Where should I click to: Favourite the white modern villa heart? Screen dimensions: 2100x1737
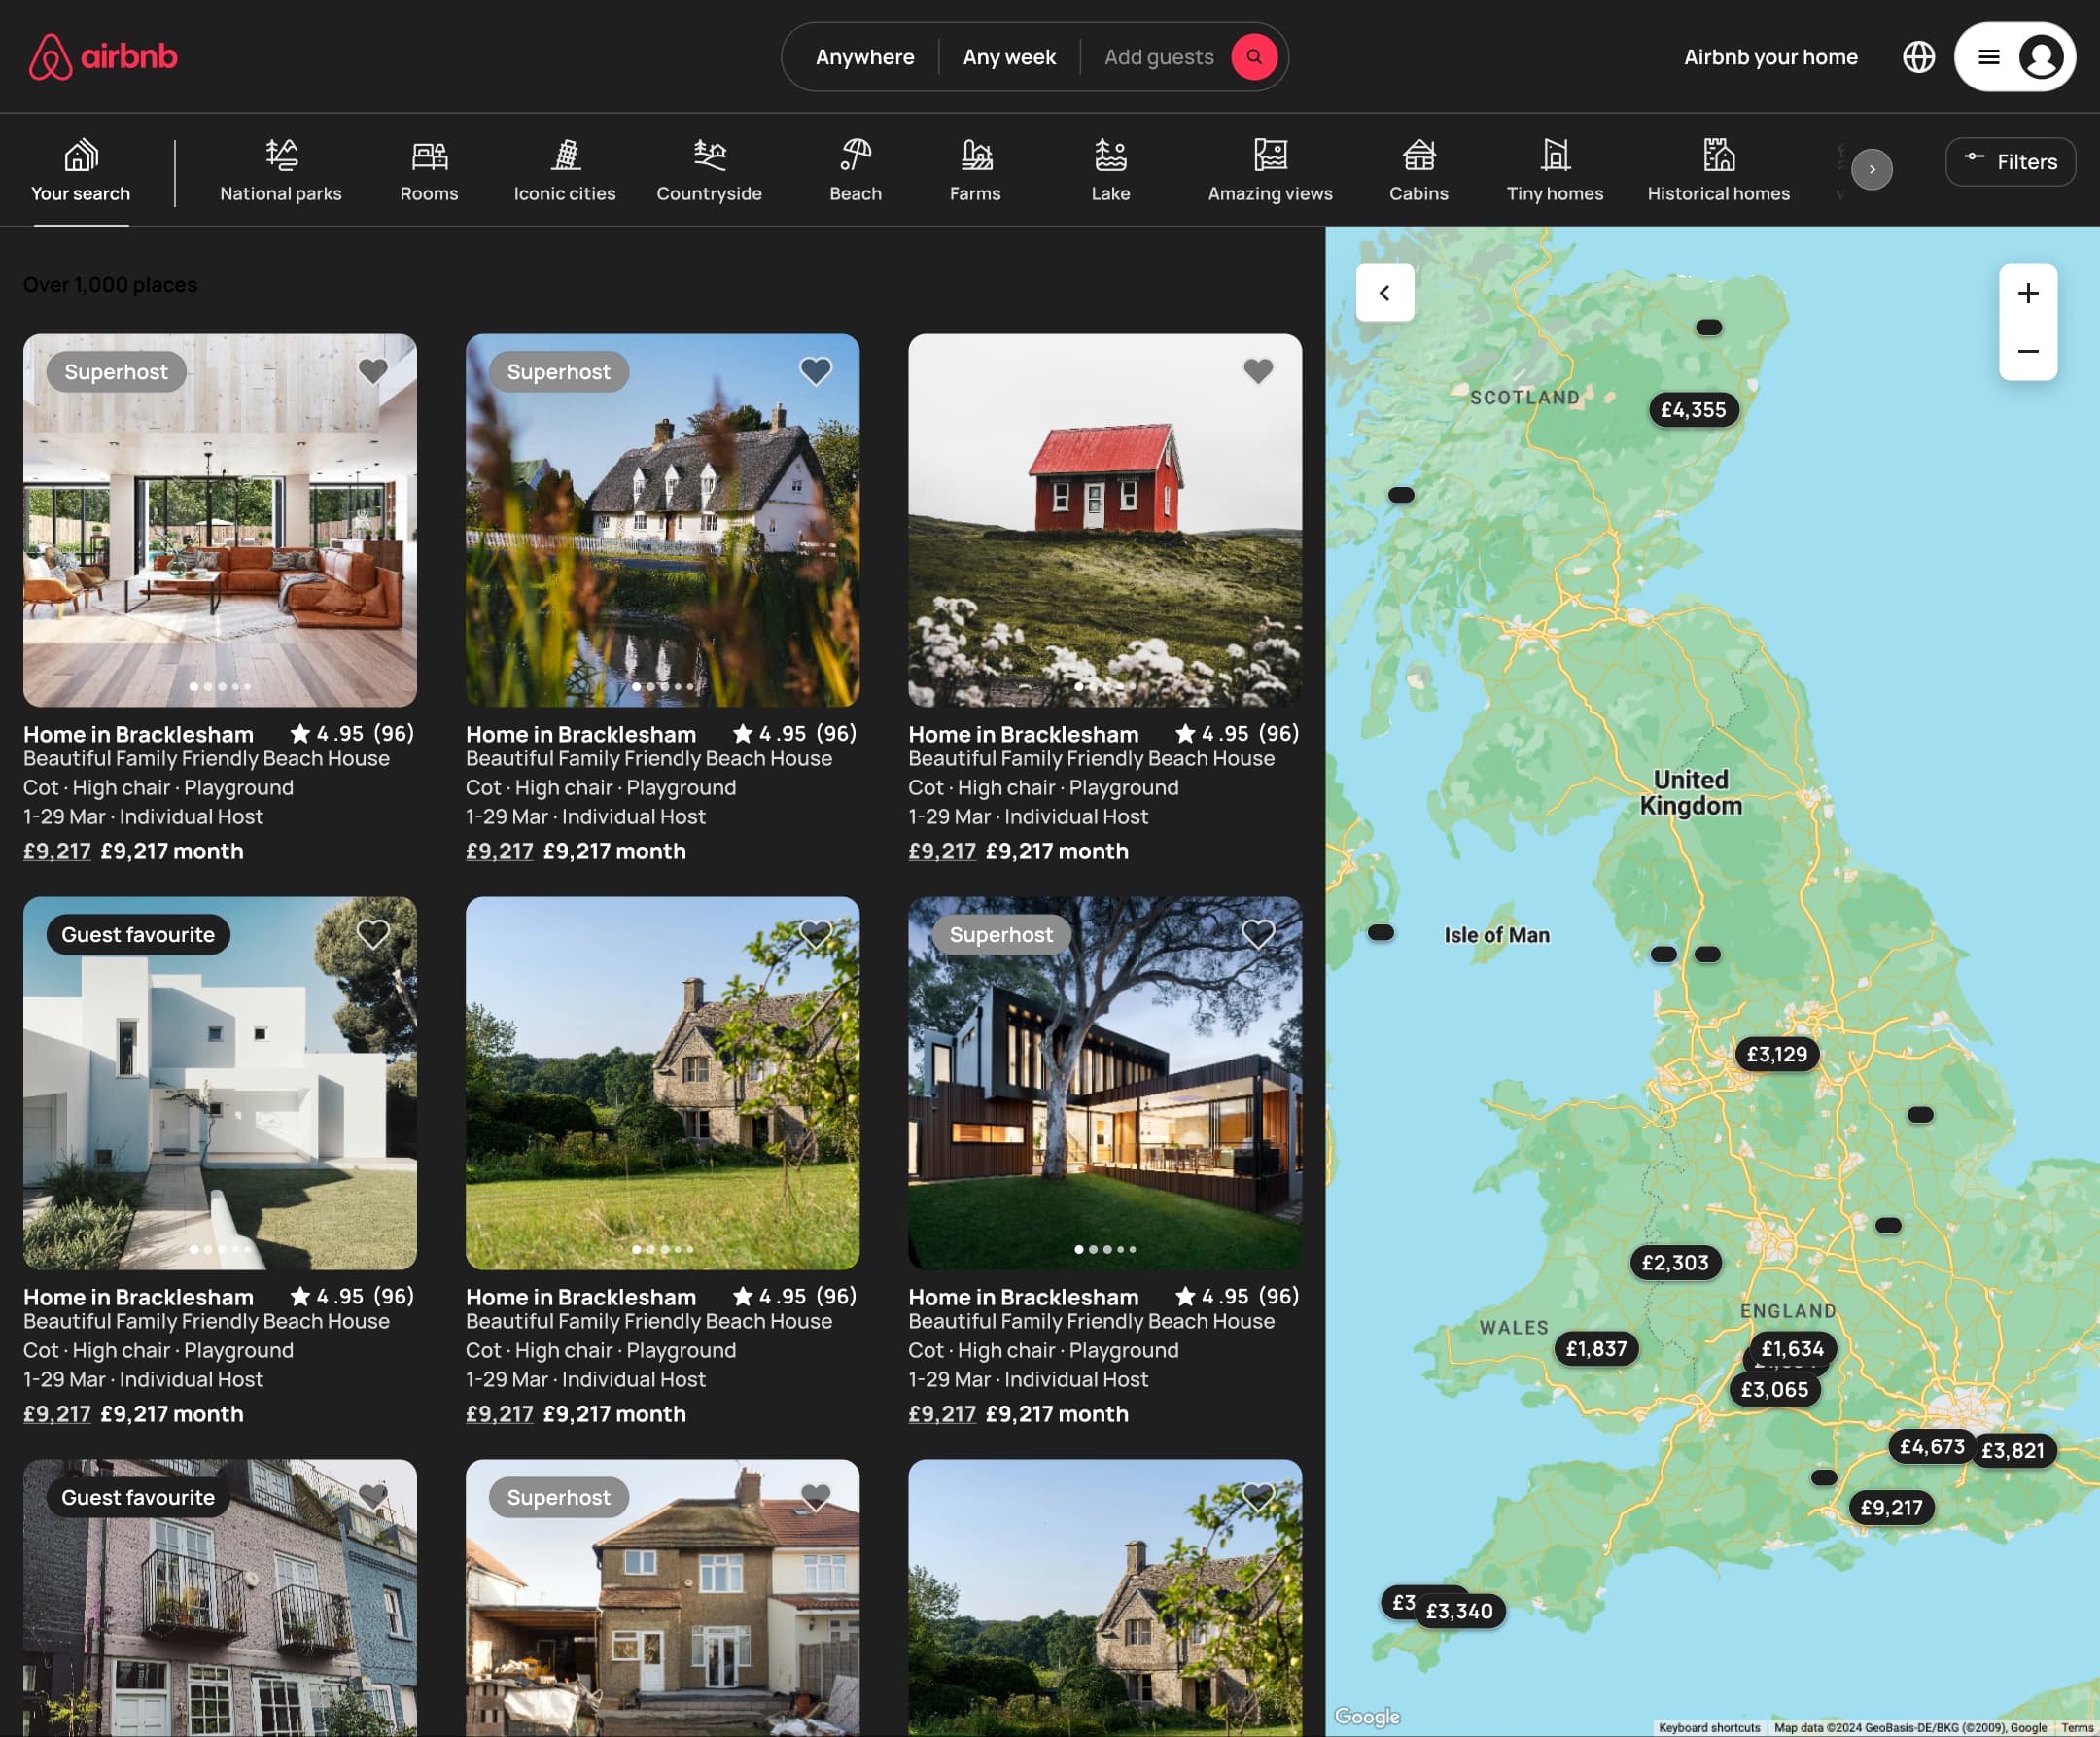[x=373, y=934]
